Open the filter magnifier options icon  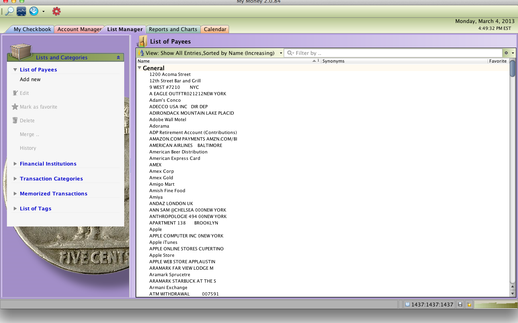[x=291, y=53]
